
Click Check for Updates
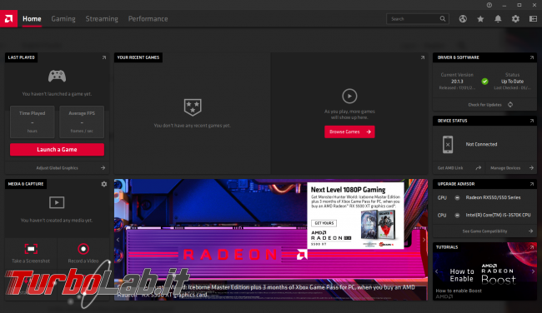pyautogui.click(x=484, y=105)
